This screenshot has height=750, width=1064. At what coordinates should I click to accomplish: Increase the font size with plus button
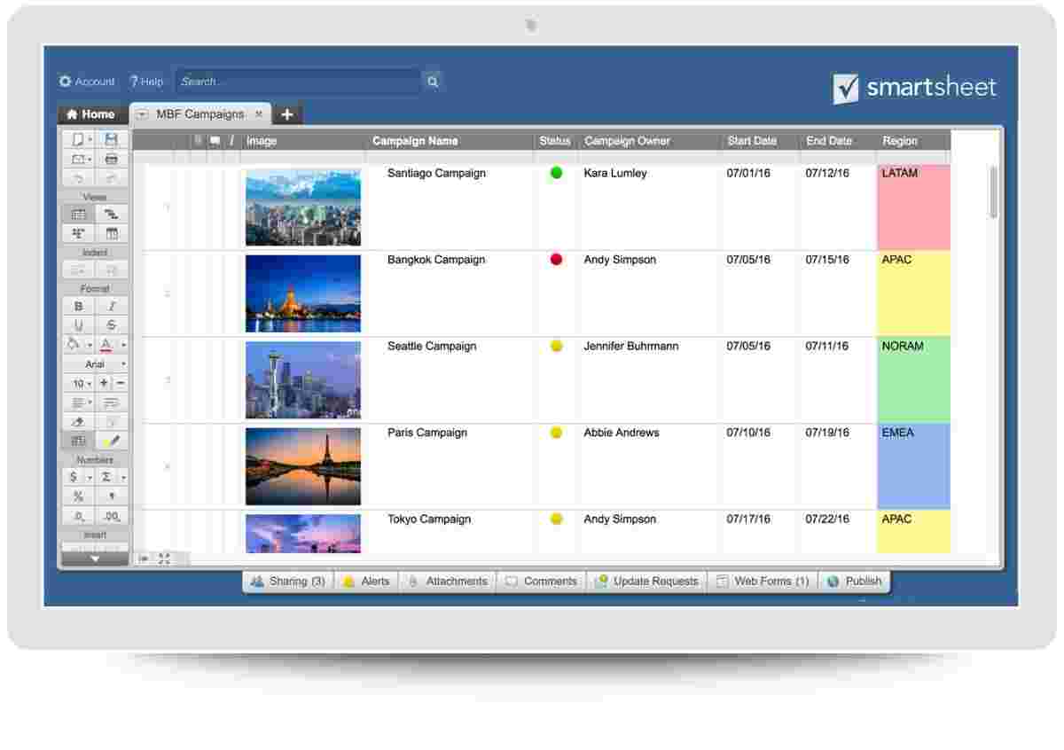coord(104,383)
